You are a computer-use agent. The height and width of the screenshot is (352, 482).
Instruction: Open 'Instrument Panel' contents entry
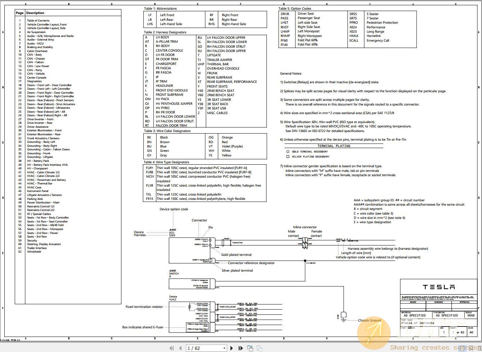coord(37,191)
